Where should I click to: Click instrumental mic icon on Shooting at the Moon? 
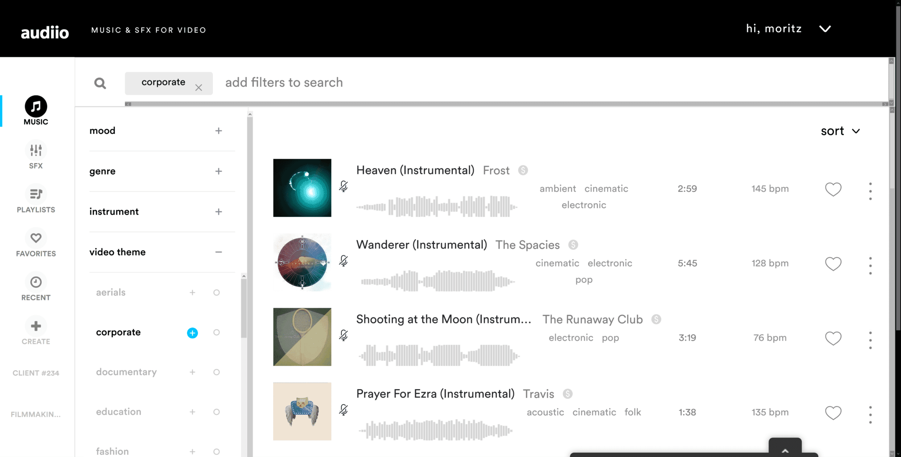pyautogui.click(x=344, y=336)
